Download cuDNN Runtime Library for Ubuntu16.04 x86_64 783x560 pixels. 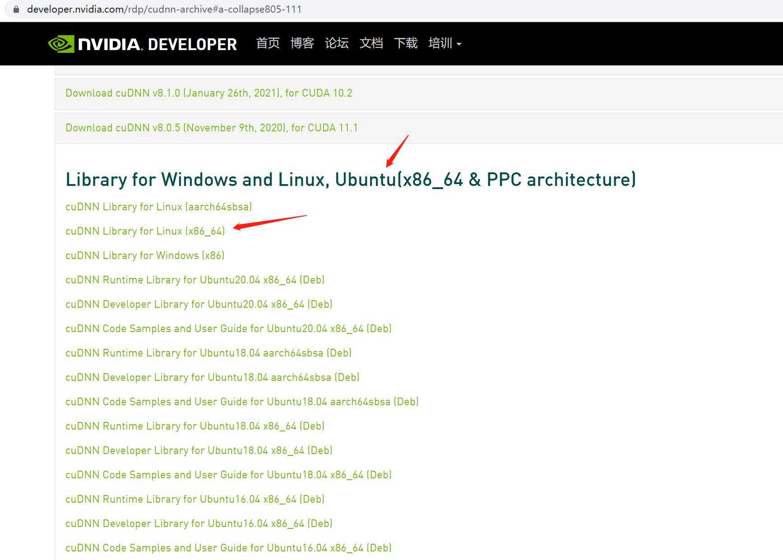point(195,499)
